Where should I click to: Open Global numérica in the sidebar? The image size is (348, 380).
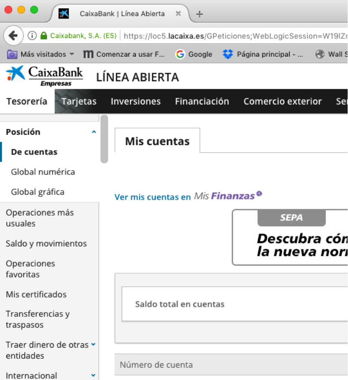tap(43, 172)
